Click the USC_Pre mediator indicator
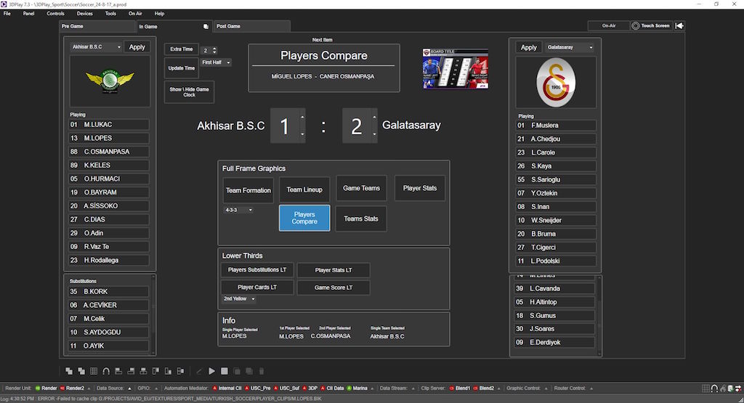 (258, 388)
